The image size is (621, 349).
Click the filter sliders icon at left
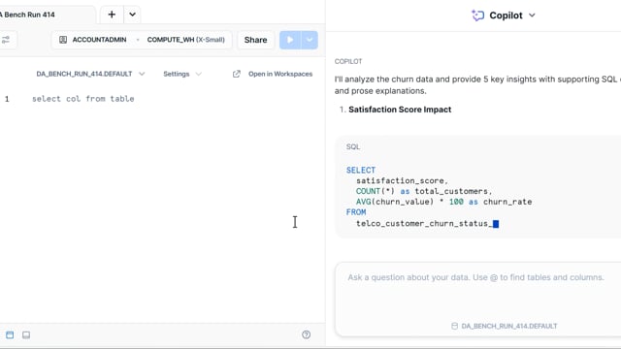click(x=6, y=40)
